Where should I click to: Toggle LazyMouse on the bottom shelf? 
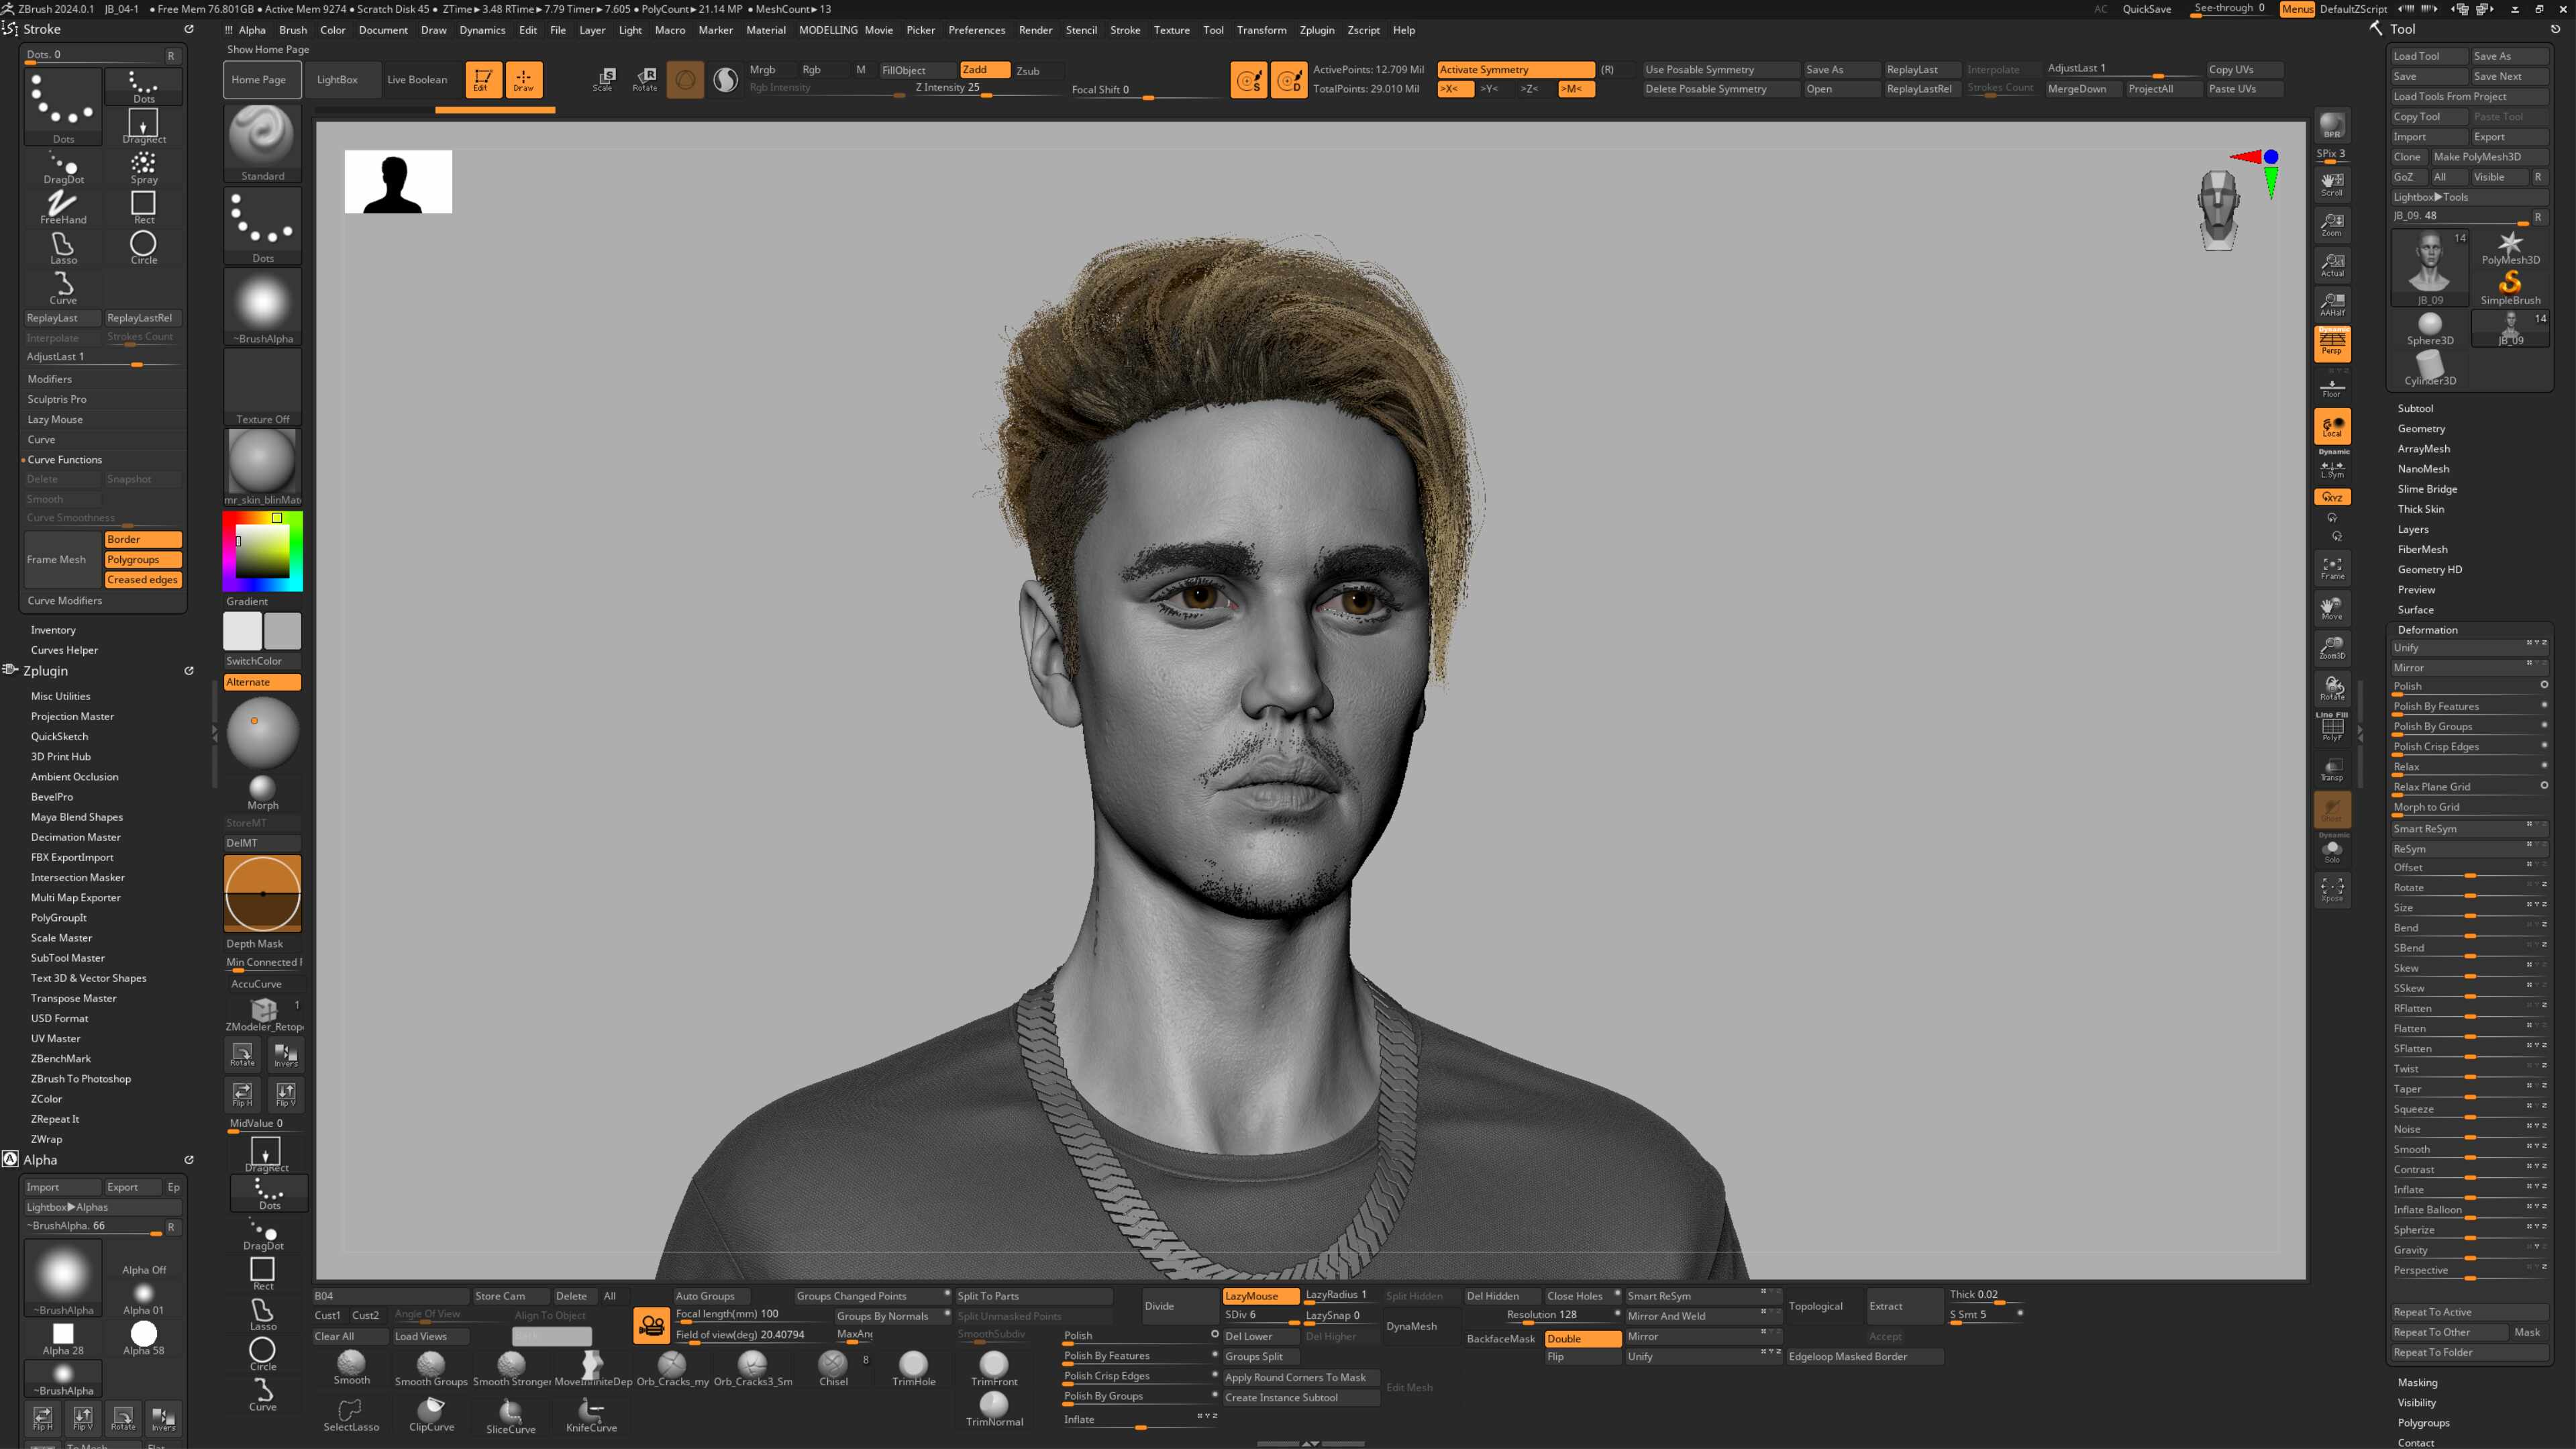[x=1260, y=1296]
